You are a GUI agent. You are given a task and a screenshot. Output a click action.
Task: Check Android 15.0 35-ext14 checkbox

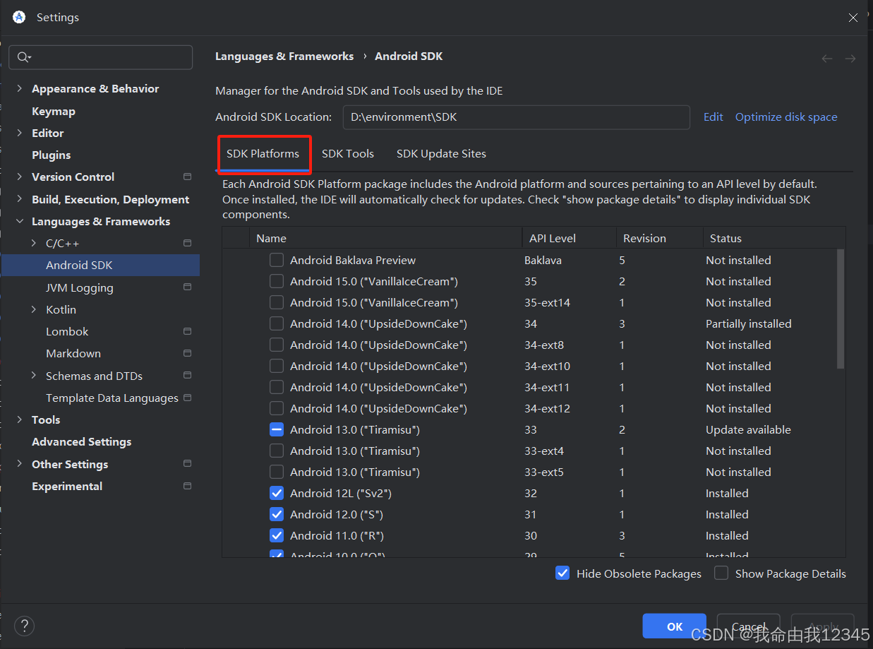point(277,302)
